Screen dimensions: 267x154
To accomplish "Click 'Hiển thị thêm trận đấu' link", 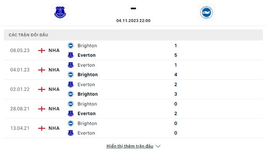I will click(130, 146).
